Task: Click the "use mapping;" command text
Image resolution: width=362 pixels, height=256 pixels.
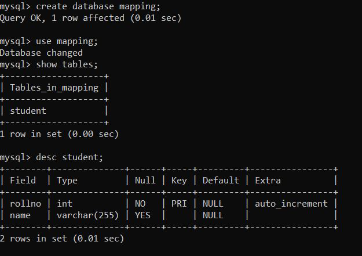Action: click(x=67, y=41)
